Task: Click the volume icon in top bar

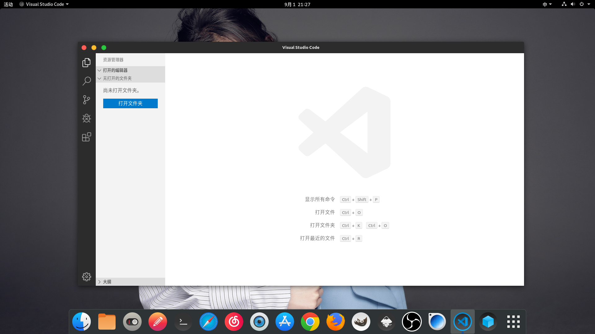Action: pos(573,4)
